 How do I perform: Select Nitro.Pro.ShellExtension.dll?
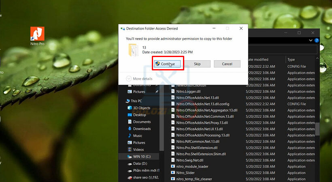[197, 148]
